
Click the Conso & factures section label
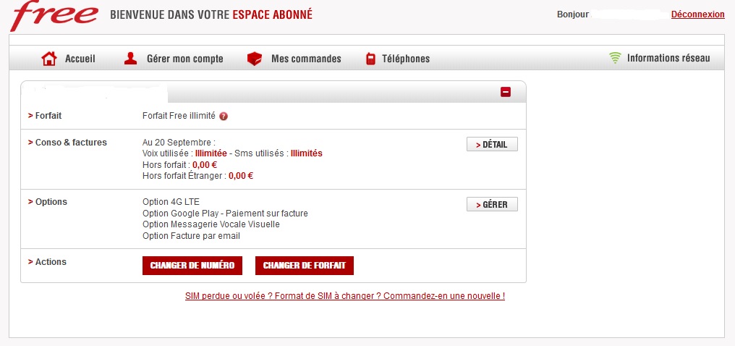pos(70,143)
